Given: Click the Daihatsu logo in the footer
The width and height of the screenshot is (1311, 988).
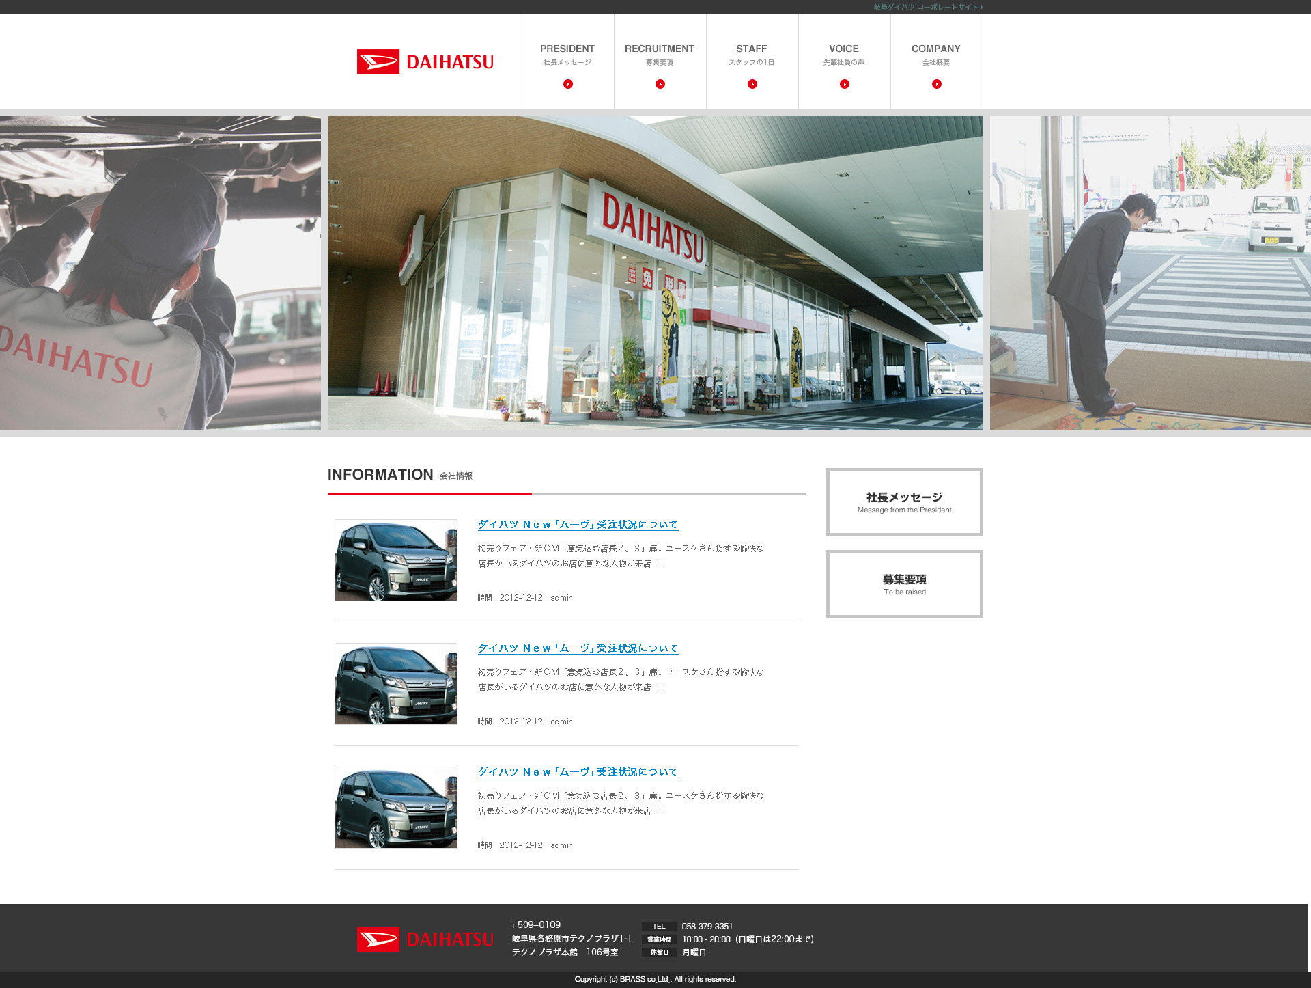Looking at the screenshot, I should point(425,939).
